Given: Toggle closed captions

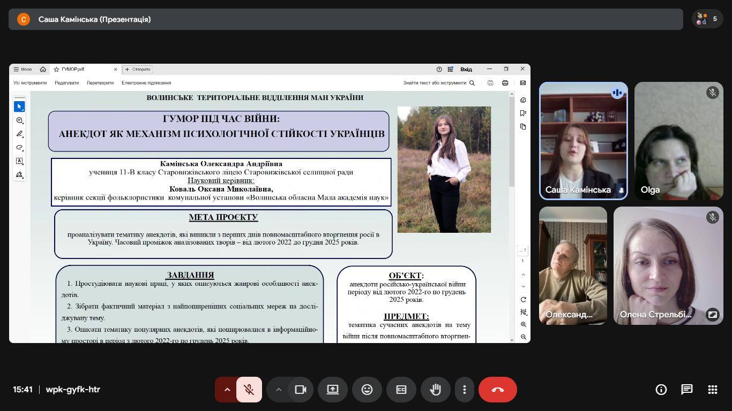Looking at the screenshot, I should pyautogui.click(x=401, y=390).
